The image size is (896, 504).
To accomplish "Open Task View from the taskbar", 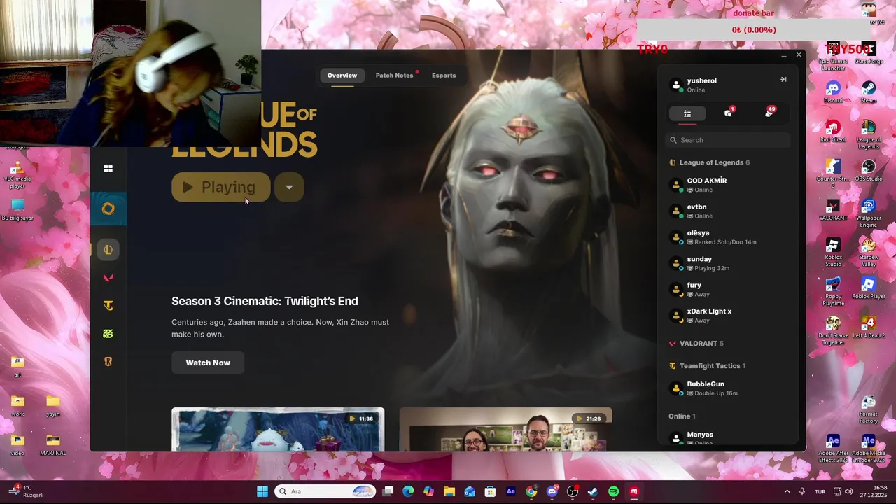I will (388, 491).
